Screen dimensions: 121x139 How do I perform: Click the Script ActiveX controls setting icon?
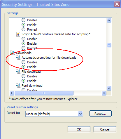tap(18, 34)
